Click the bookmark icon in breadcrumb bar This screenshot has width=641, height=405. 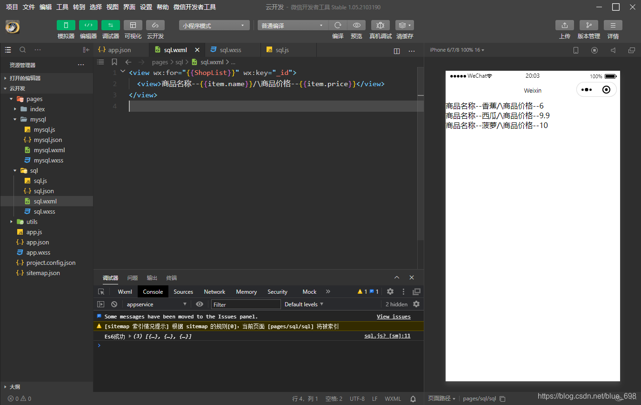[x=114, y=62]
